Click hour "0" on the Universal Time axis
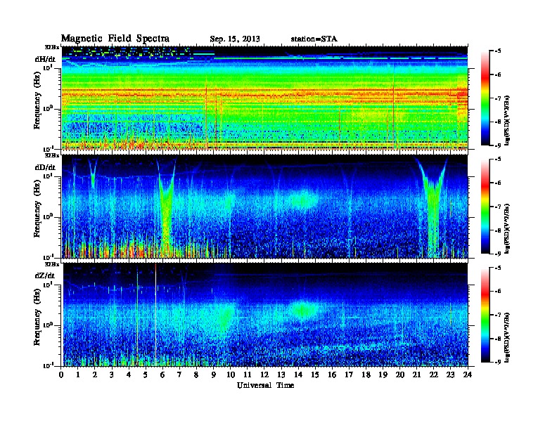This screenshot has width=557, height=430. coord(61,374)
